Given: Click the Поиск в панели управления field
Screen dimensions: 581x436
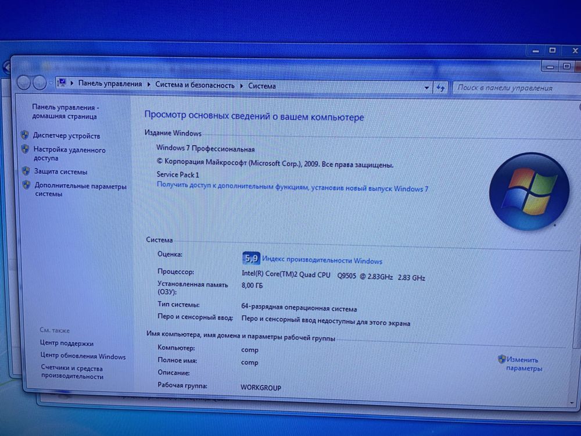Looking at the screenshot, I should (x=515, y=88).
